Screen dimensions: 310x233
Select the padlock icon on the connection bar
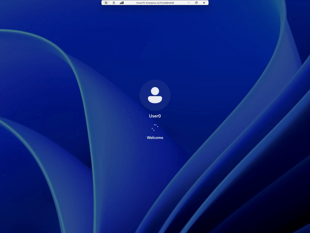point(114,3)
